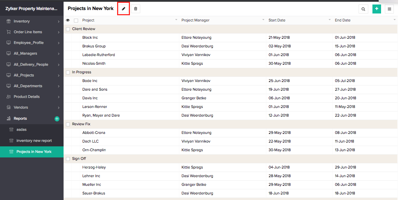Click the trash delete report icon
398x200 pixels.
[135, 9]
